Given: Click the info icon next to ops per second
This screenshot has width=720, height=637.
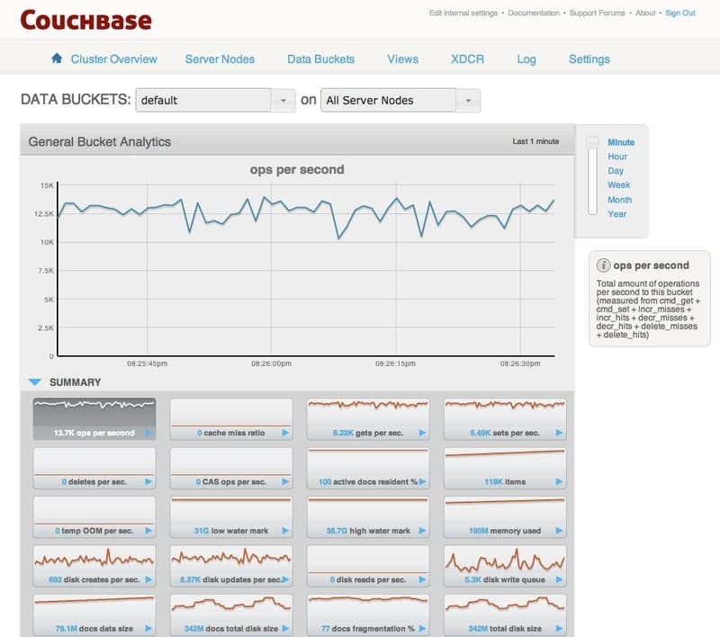Looking at the screenshot, I should point(603,265).
